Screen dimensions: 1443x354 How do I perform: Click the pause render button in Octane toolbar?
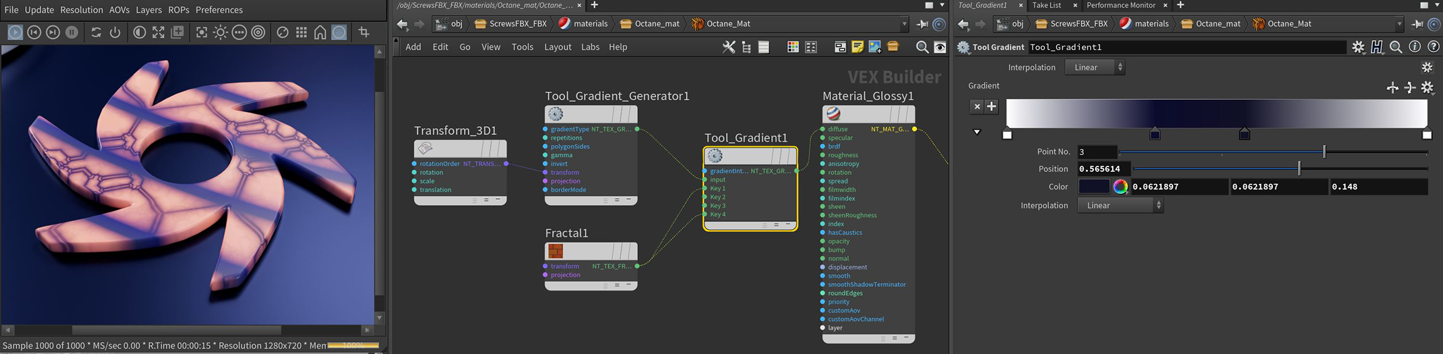[72, 32]
